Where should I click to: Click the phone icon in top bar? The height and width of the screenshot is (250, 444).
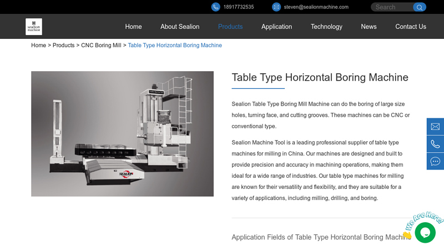coord(215,7)
